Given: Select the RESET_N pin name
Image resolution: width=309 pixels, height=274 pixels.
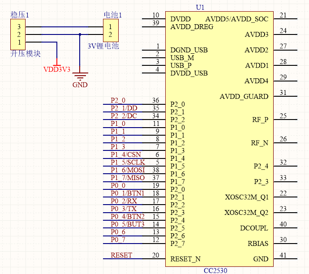Looking at the screenshot, I should coord(185,259).
